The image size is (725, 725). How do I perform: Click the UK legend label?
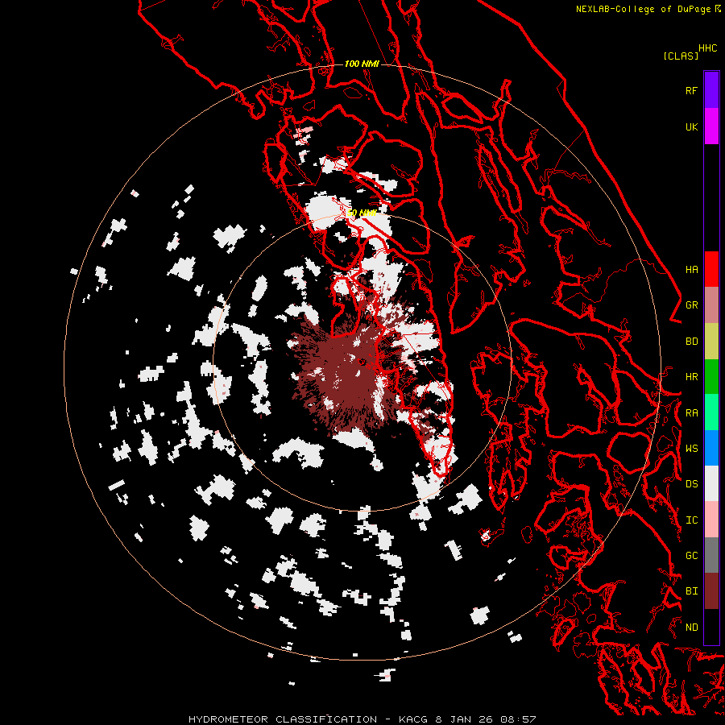(x=691, y=126)
